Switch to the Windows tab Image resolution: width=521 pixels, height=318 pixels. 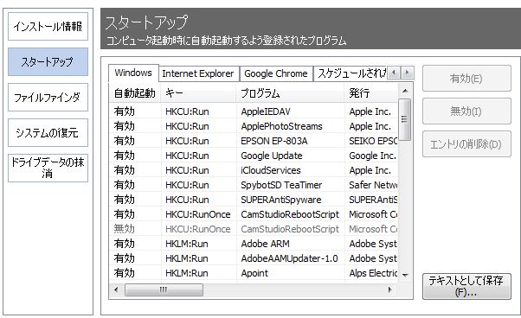[x=133, y=73]
